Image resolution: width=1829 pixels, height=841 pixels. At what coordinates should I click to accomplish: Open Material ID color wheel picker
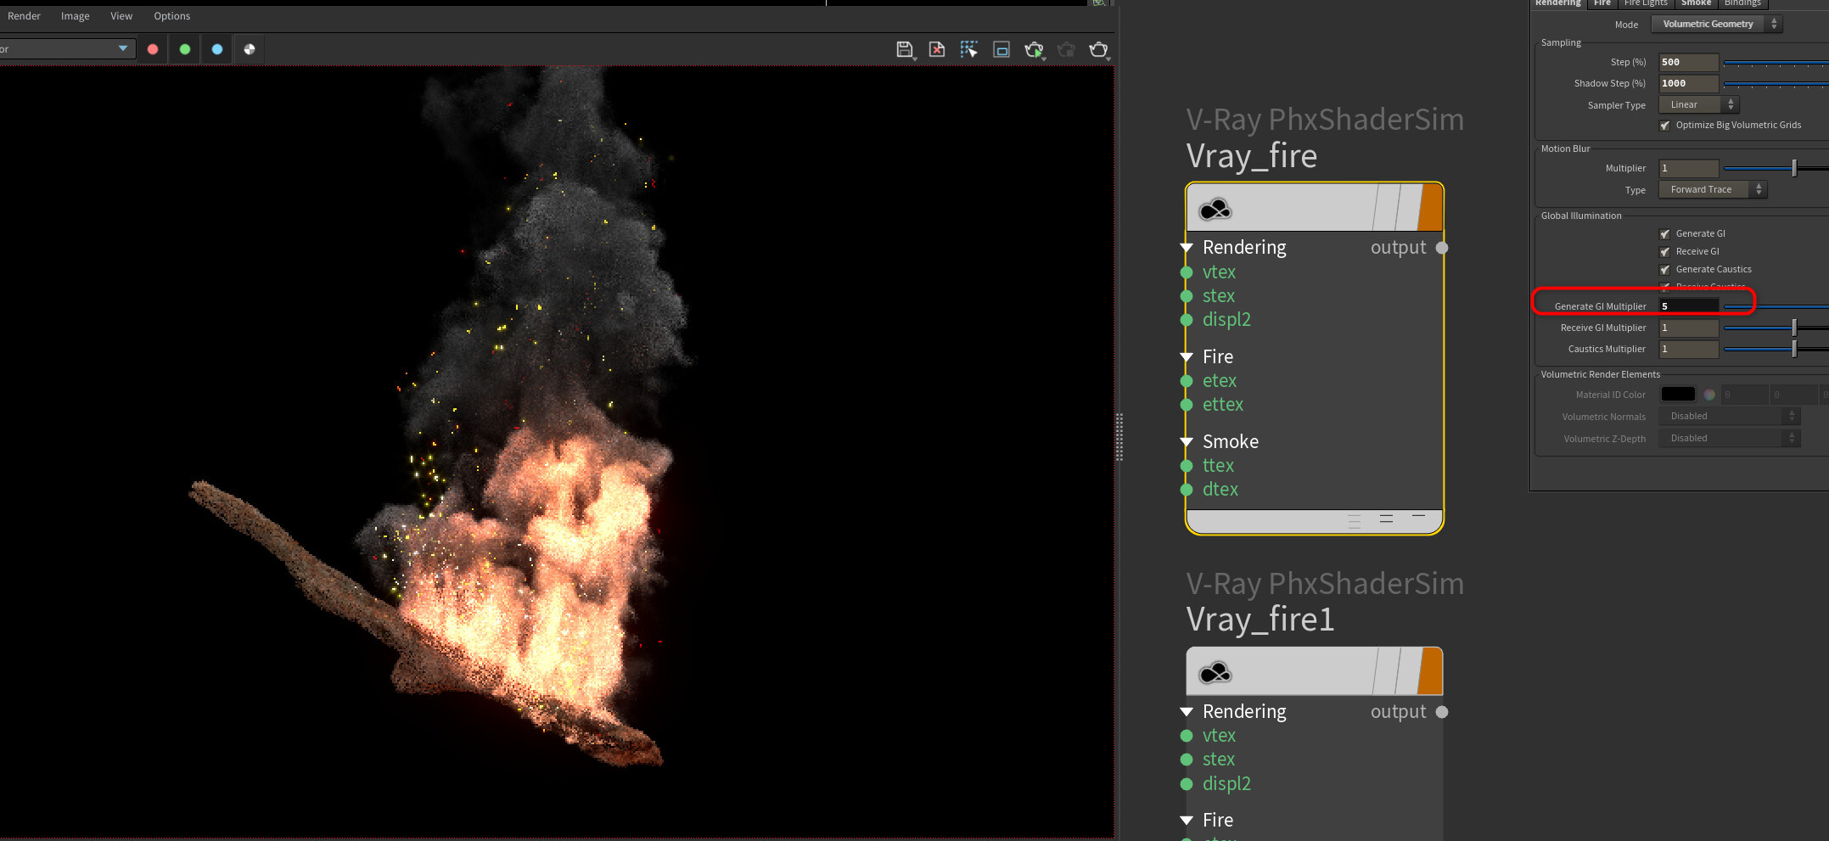pos(1709,395)
